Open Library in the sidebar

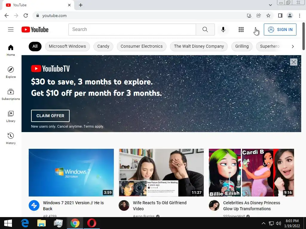[11, 117]
